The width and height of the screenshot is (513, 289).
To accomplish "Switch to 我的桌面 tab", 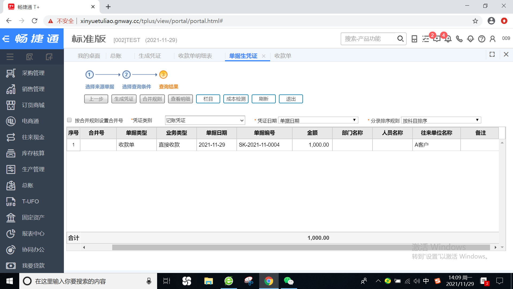I will pyautogui.click(x=89, y=56).
